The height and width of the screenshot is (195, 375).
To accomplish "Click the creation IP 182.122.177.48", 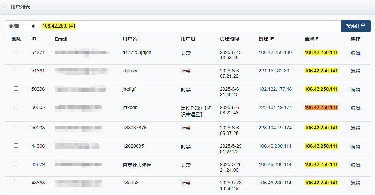I will coord(275,89).
